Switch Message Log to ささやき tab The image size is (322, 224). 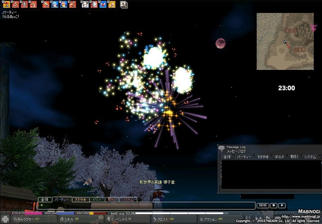point(263,157)
